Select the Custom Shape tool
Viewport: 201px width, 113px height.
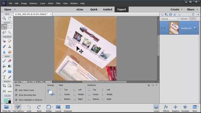[x=10, y=72]
